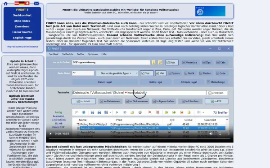The height and width of the screenshot is (168, 270).
Task: Open the Treffer menu
Action: pyautogui.click(x=81, y=54)
